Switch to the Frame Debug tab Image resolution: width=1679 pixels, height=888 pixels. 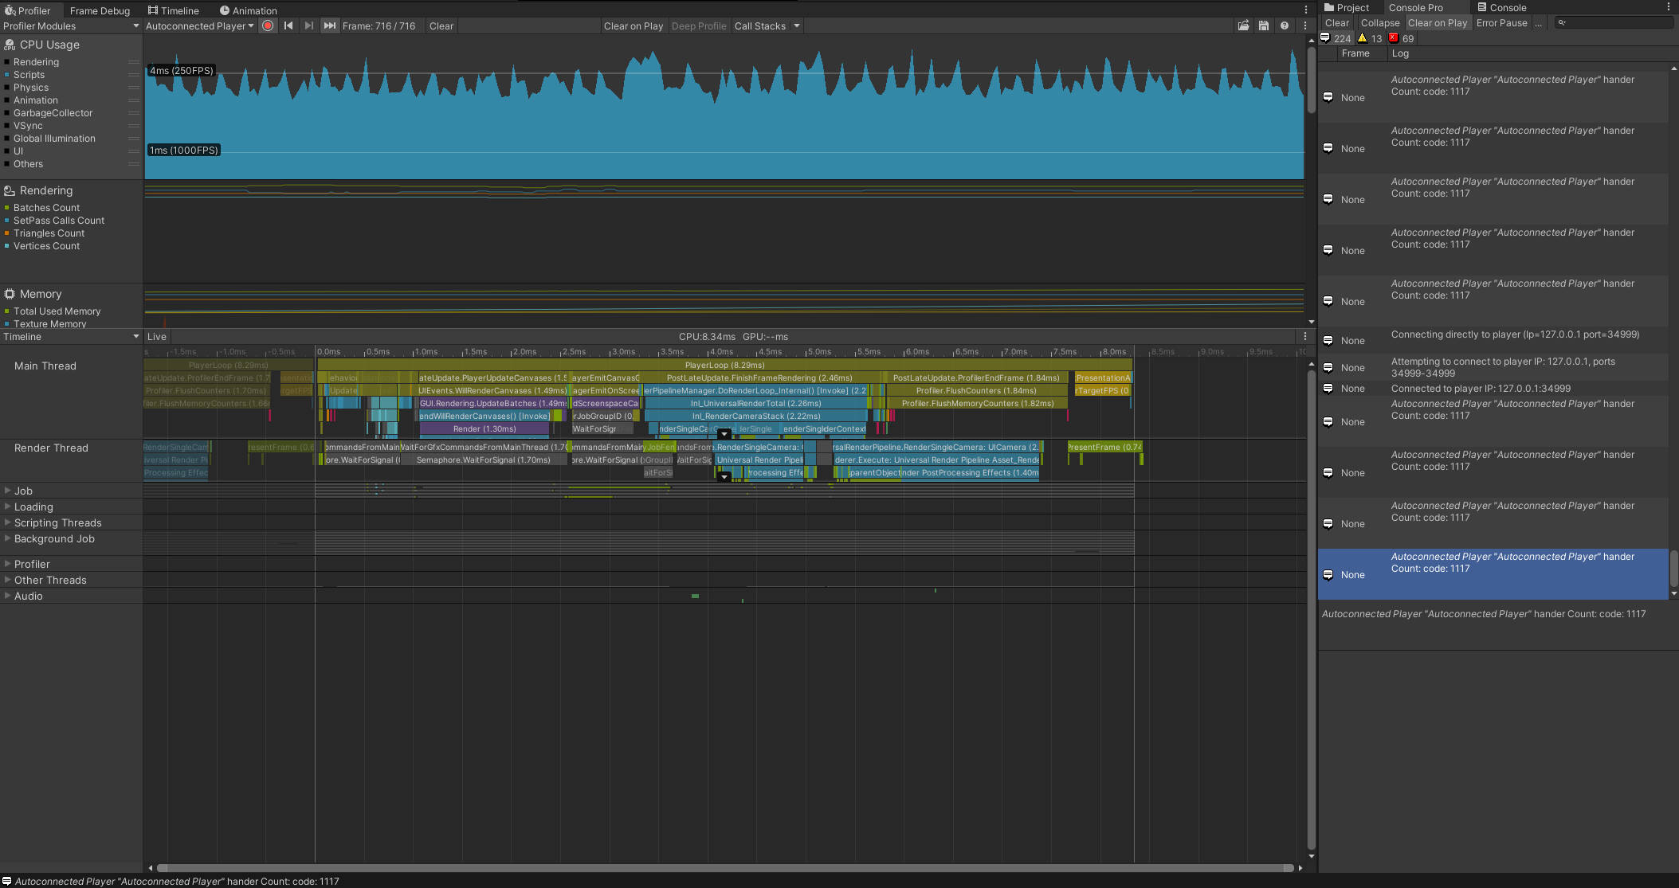(100, 10)
